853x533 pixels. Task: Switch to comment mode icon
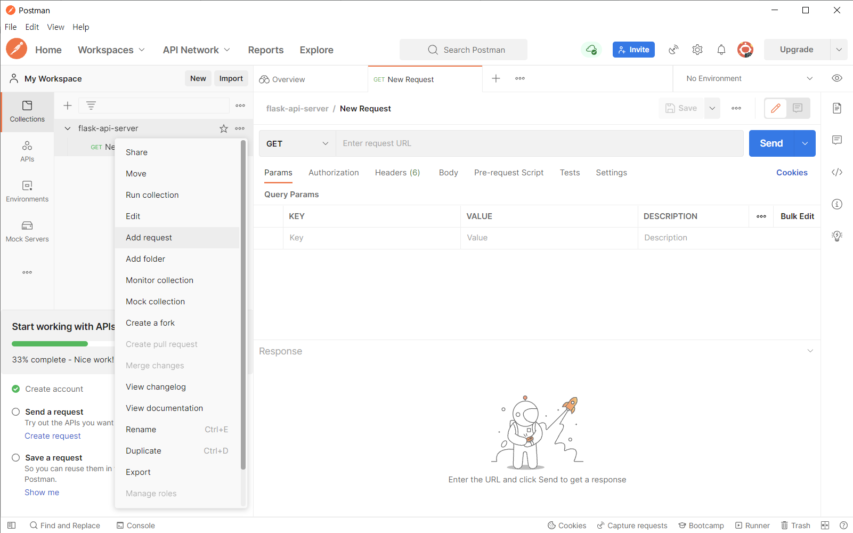pyautogui.click(x=798, y=108)
